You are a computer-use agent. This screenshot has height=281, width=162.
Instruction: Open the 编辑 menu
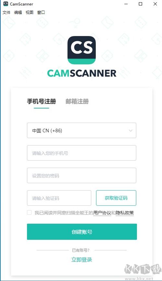[x=18, y=12]
